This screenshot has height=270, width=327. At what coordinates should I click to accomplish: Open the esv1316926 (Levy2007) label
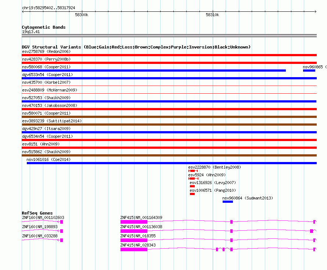pos(213,183)
